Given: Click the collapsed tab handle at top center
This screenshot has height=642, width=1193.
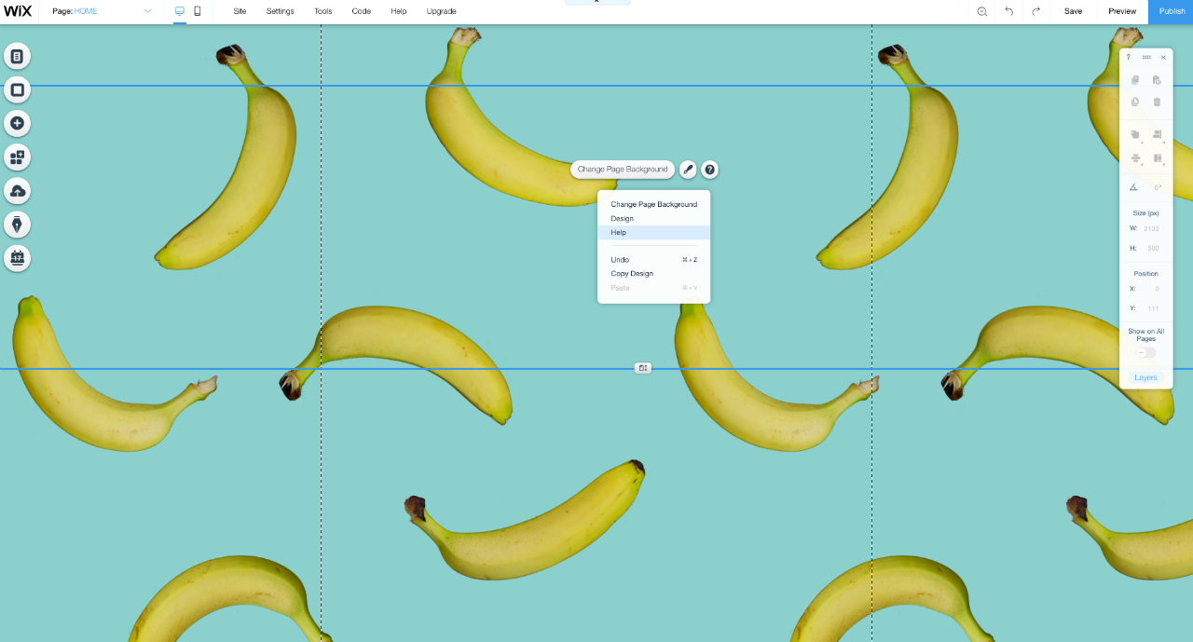Looking at the screenshot, I should [x=597, y=2].
